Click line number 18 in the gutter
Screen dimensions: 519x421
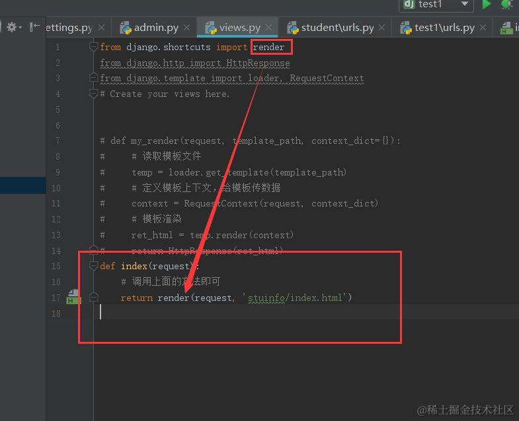[x=56, y=313]
